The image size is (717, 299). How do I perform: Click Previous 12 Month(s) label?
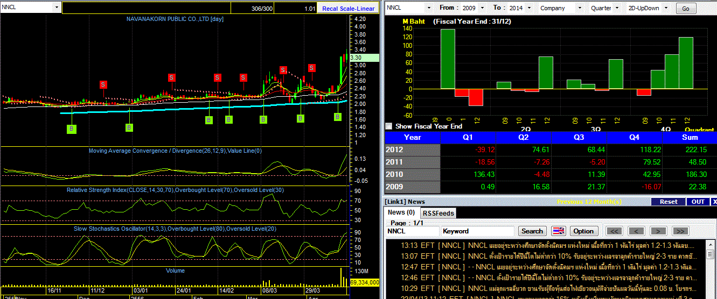coord(589,202)
